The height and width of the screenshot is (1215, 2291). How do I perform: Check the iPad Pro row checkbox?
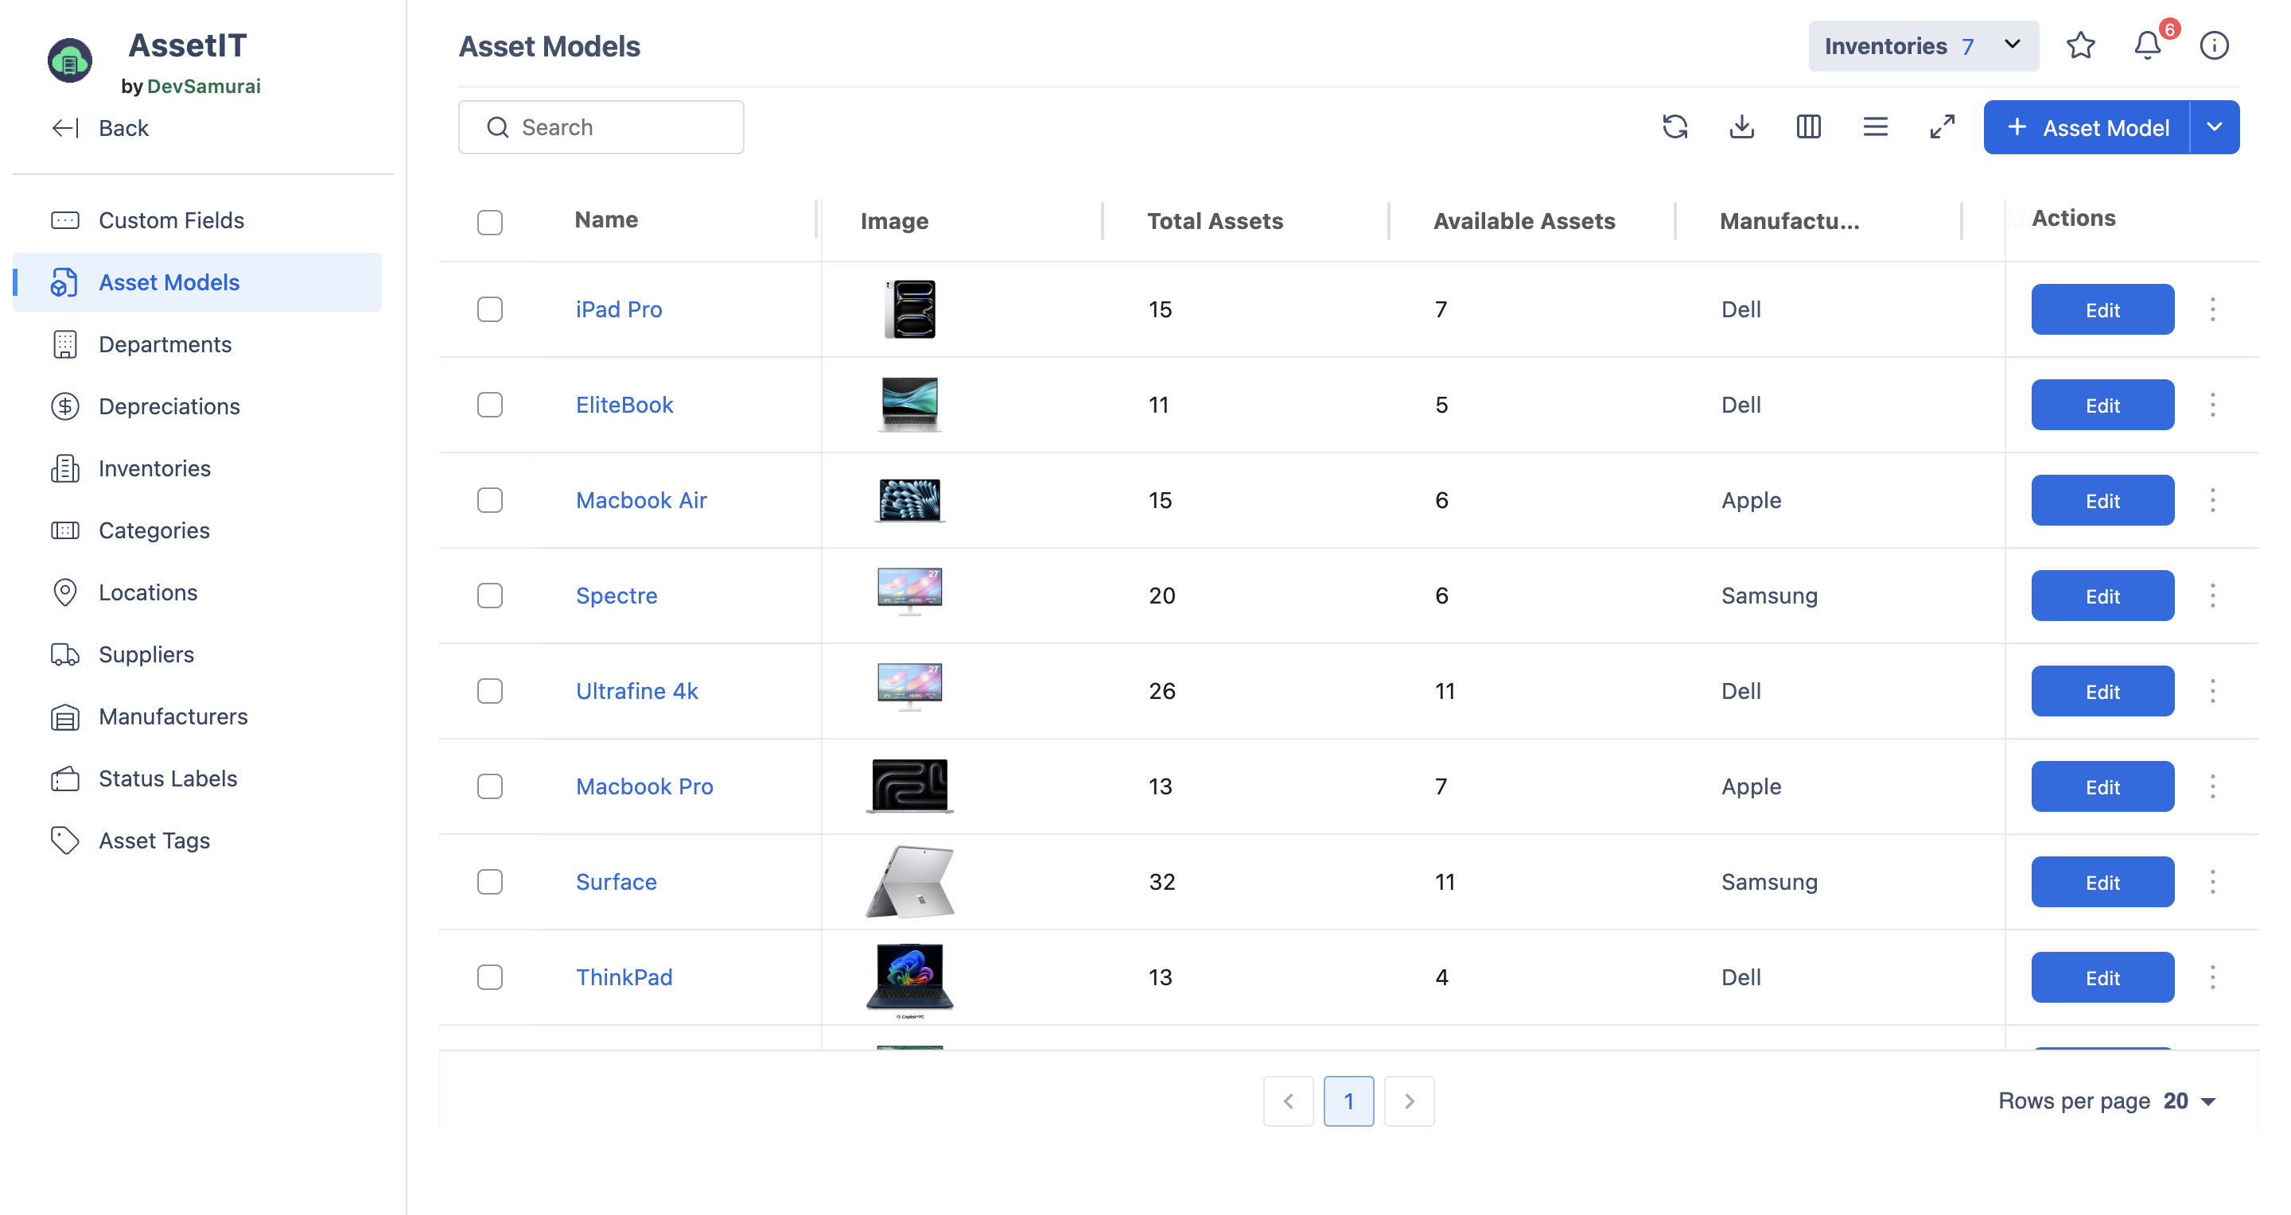(489, 309)
